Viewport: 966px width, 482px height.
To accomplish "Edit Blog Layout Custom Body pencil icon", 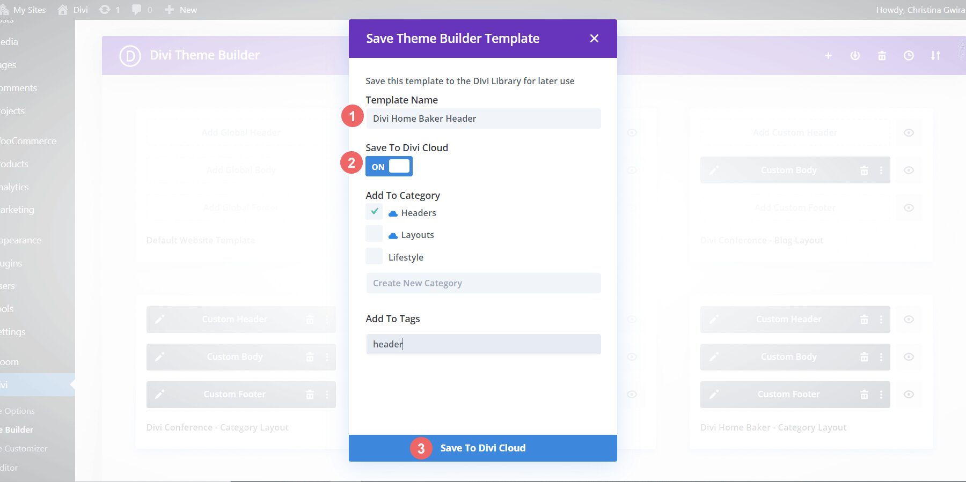I will (x=714, y=170).
